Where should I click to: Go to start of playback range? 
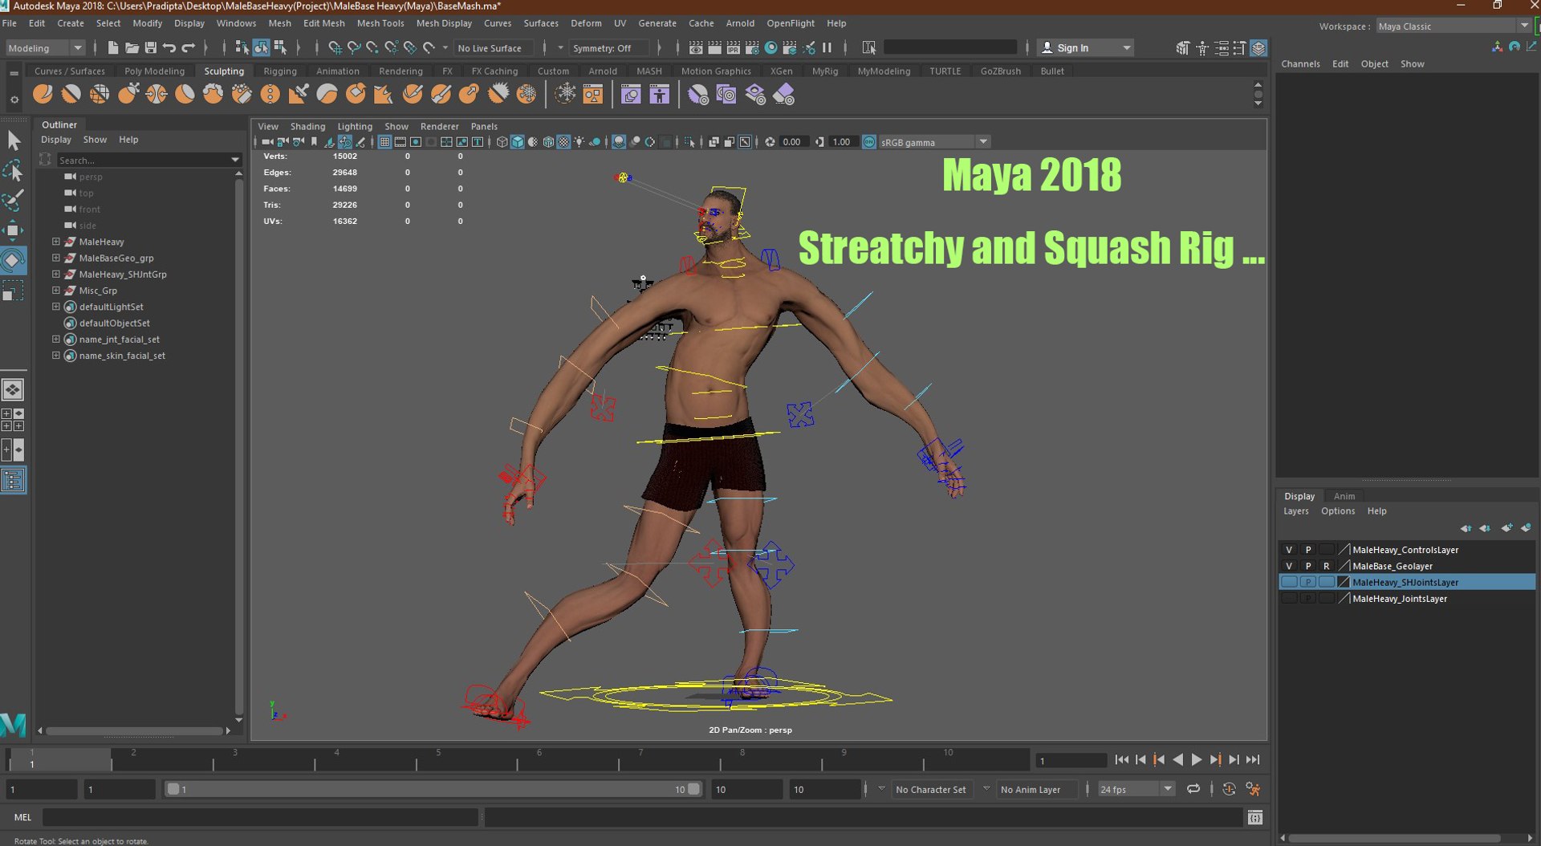click(1121, 759)
